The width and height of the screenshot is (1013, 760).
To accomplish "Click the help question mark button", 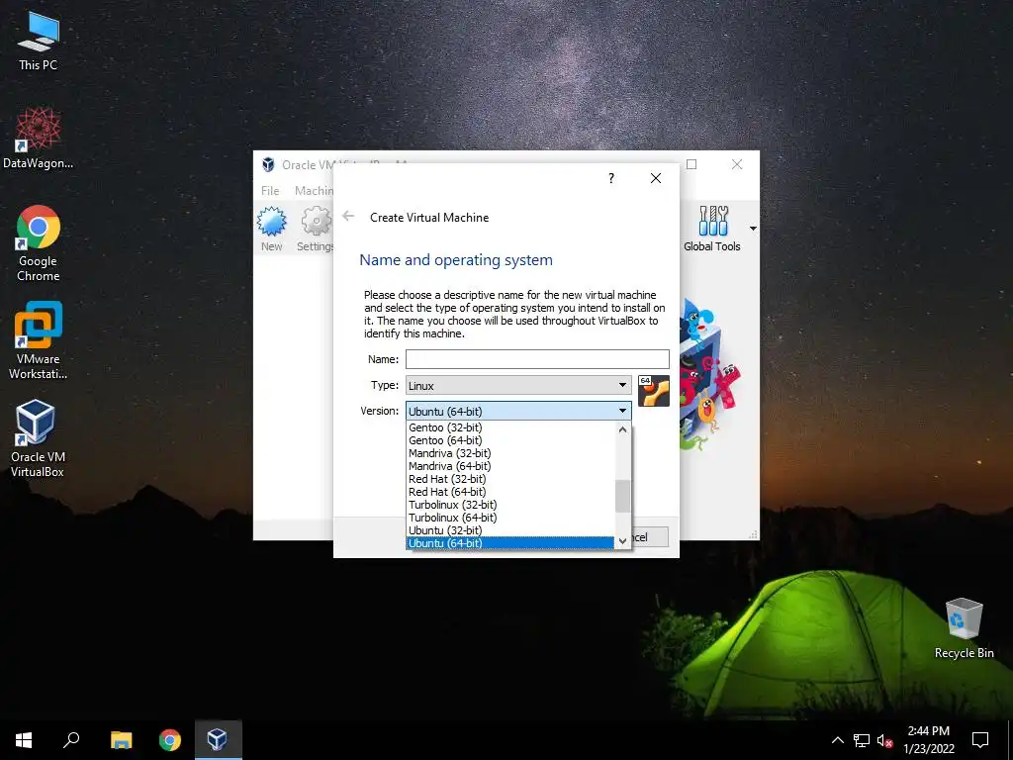I will coord(611,178).
